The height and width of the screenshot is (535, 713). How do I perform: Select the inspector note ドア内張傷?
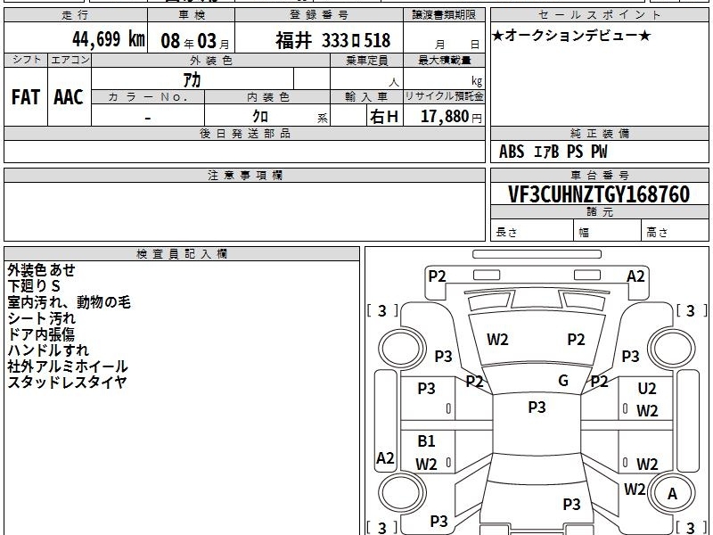point(41,333)
